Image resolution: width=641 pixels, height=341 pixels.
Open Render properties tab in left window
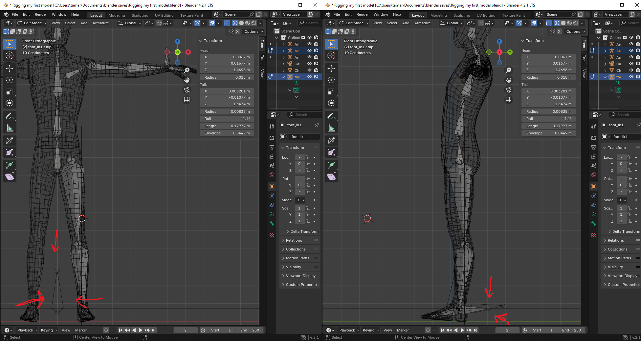click(x=272, y=138)
